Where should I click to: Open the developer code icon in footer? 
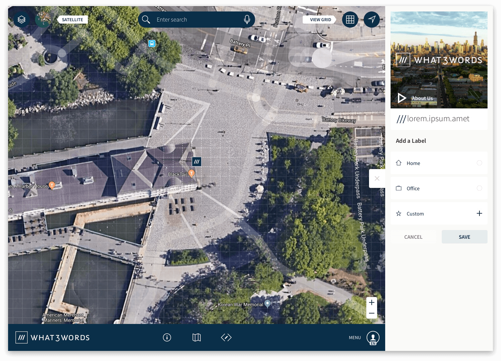pos(226,337)
